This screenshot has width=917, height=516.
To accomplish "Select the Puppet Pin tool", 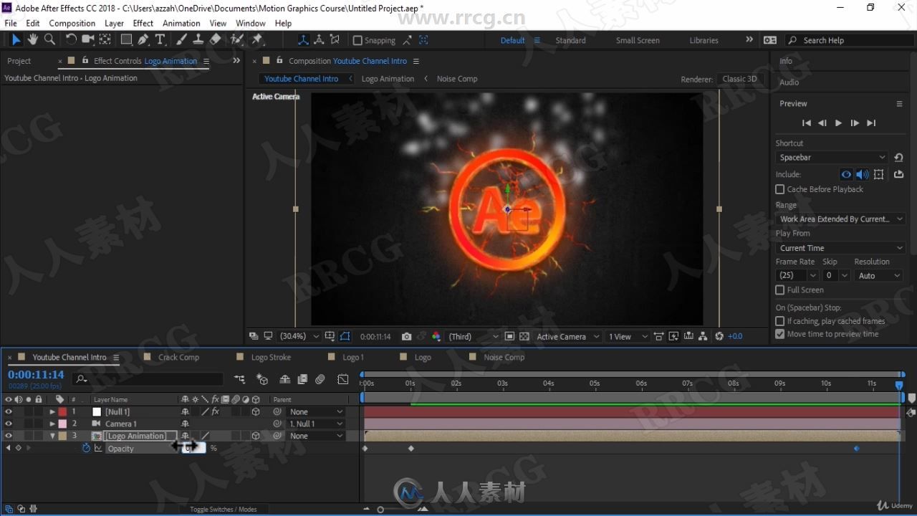I will (257, 39).
